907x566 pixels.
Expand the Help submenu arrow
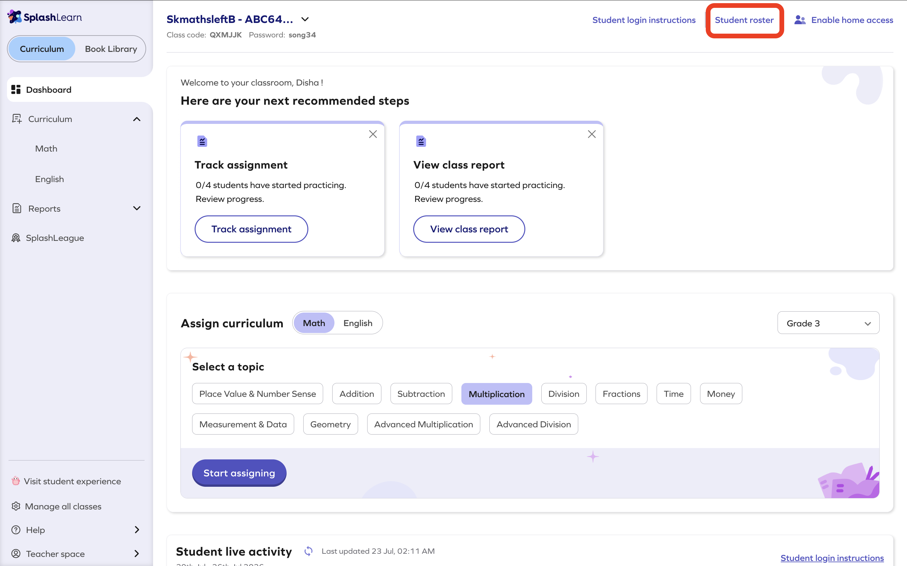(137, 530)
